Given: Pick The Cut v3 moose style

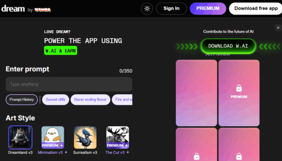Looking at the screenshot, I should (118, 137).
